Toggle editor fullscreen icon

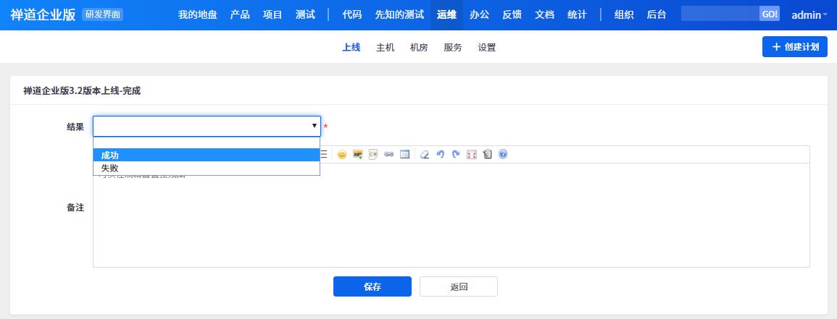click(x=471, y=155)
